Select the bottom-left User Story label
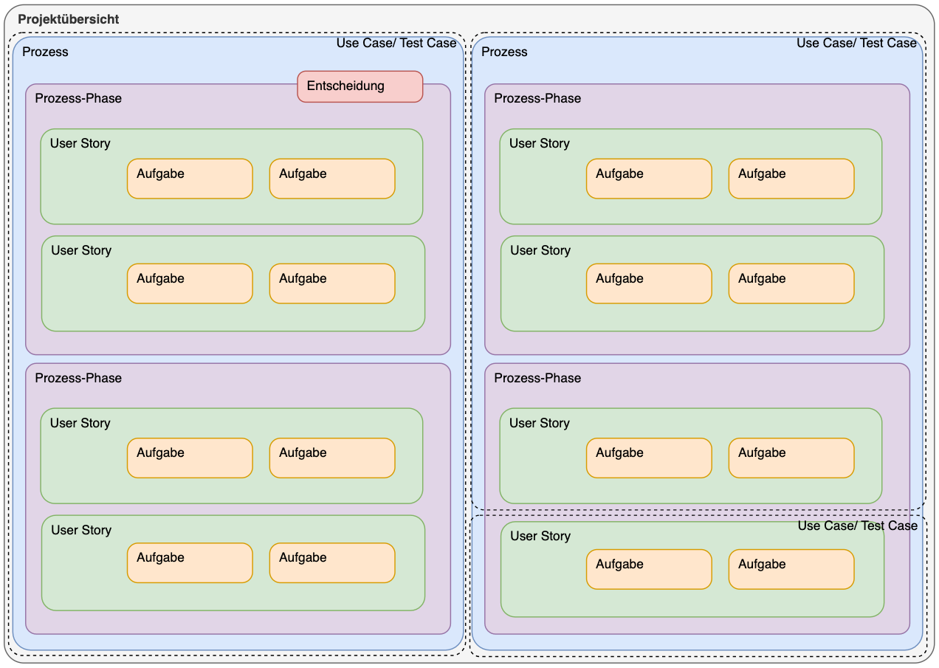This screenshot has height=668, width=939. (x=81, y=530)
